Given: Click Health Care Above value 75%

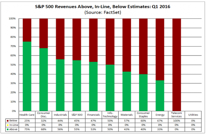Looking at the screenshot, I should pyautogui.click(x=27, y=129).
